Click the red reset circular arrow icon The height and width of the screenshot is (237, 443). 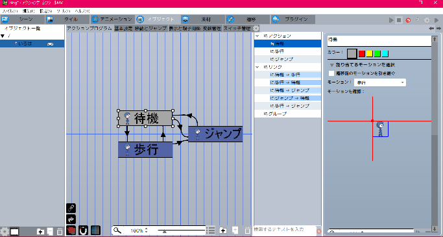tap(408, 20)
